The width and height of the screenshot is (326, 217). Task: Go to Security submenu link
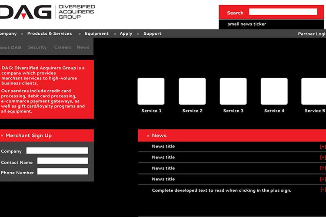click(x=37, y=47)
